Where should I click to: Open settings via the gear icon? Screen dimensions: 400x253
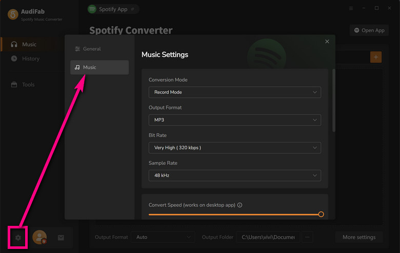pos(18,238)
